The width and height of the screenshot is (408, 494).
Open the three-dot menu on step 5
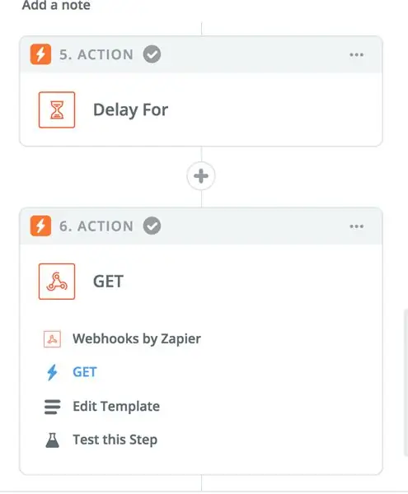[357, 55]
